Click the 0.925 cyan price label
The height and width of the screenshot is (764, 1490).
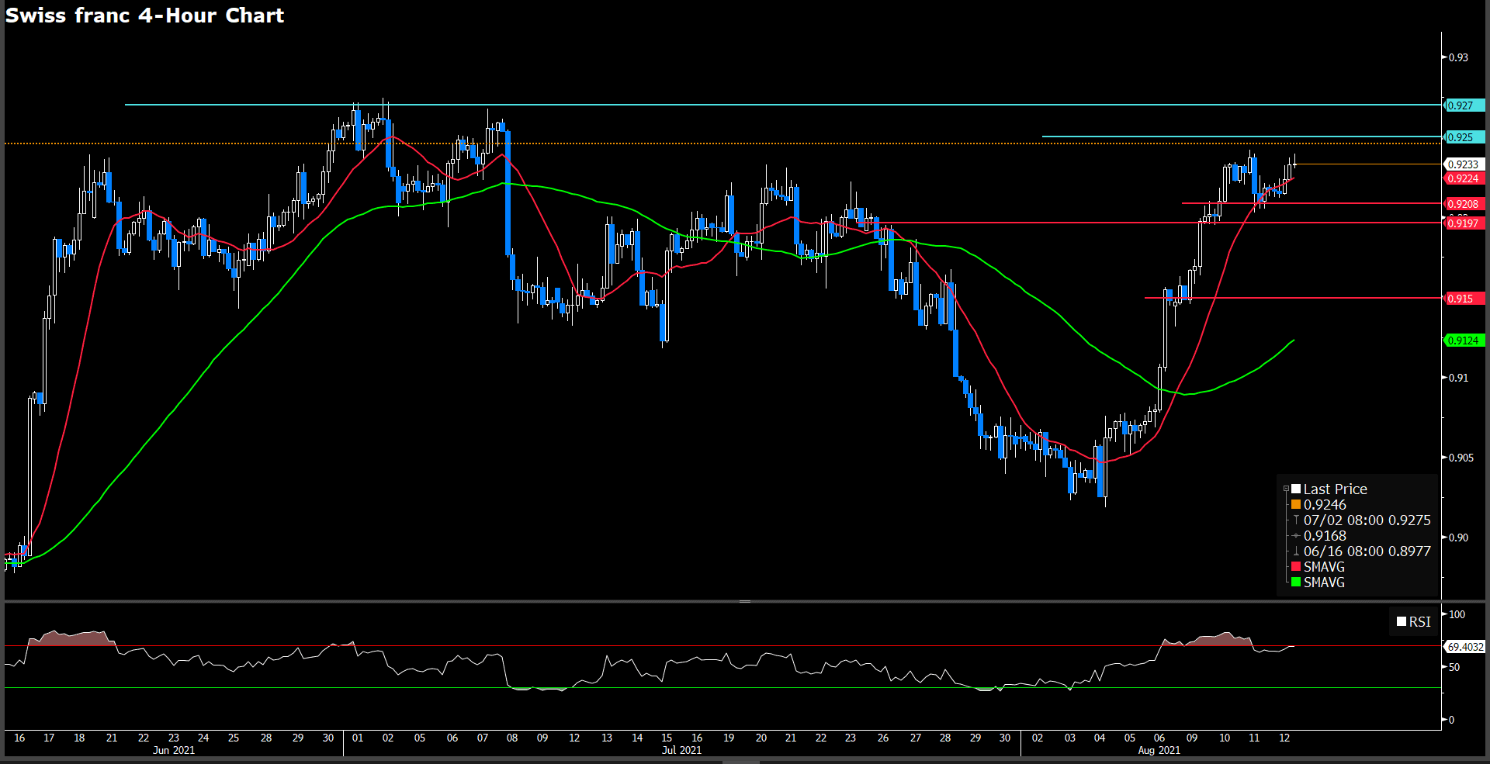pyautogui.click(x=1464, y=137)
